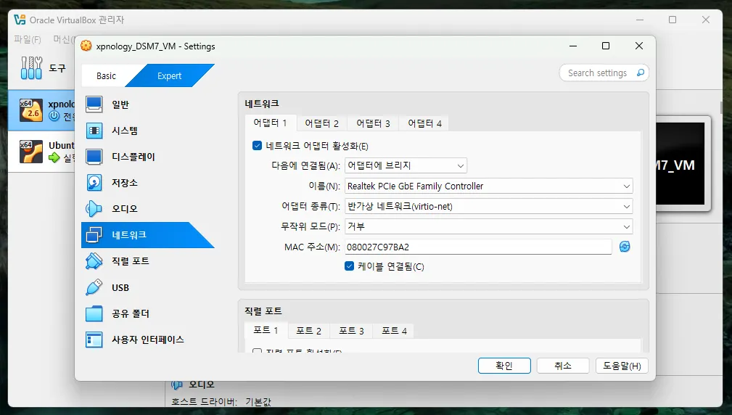
Task: Switch to 포트 2 tab
Action: click(308, 331)
